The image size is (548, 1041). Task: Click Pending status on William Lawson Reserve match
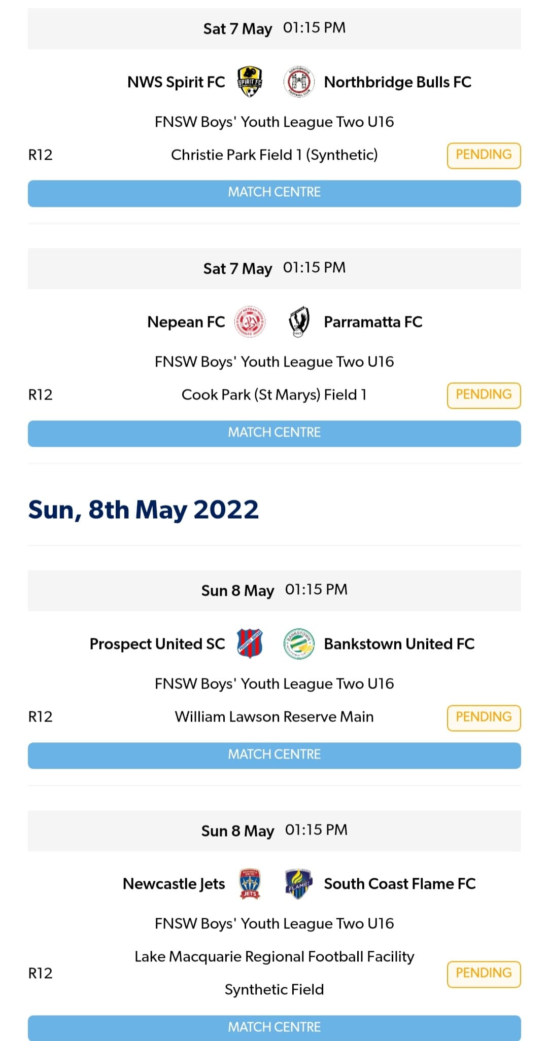point(483,717)
